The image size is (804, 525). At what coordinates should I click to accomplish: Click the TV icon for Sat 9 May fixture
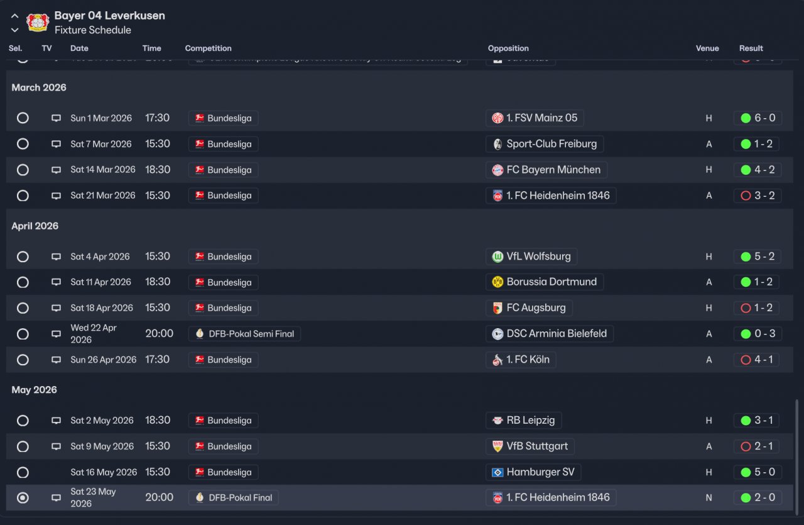tap(56, 446)
